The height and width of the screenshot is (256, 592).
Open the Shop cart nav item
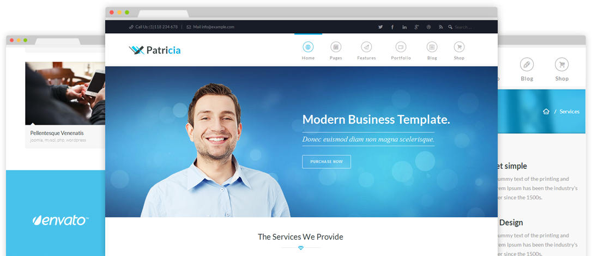tap(459, 51)
